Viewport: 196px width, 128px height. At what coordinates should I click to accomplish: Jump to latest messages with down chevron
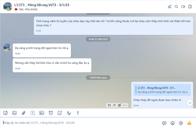coord(190,103)
